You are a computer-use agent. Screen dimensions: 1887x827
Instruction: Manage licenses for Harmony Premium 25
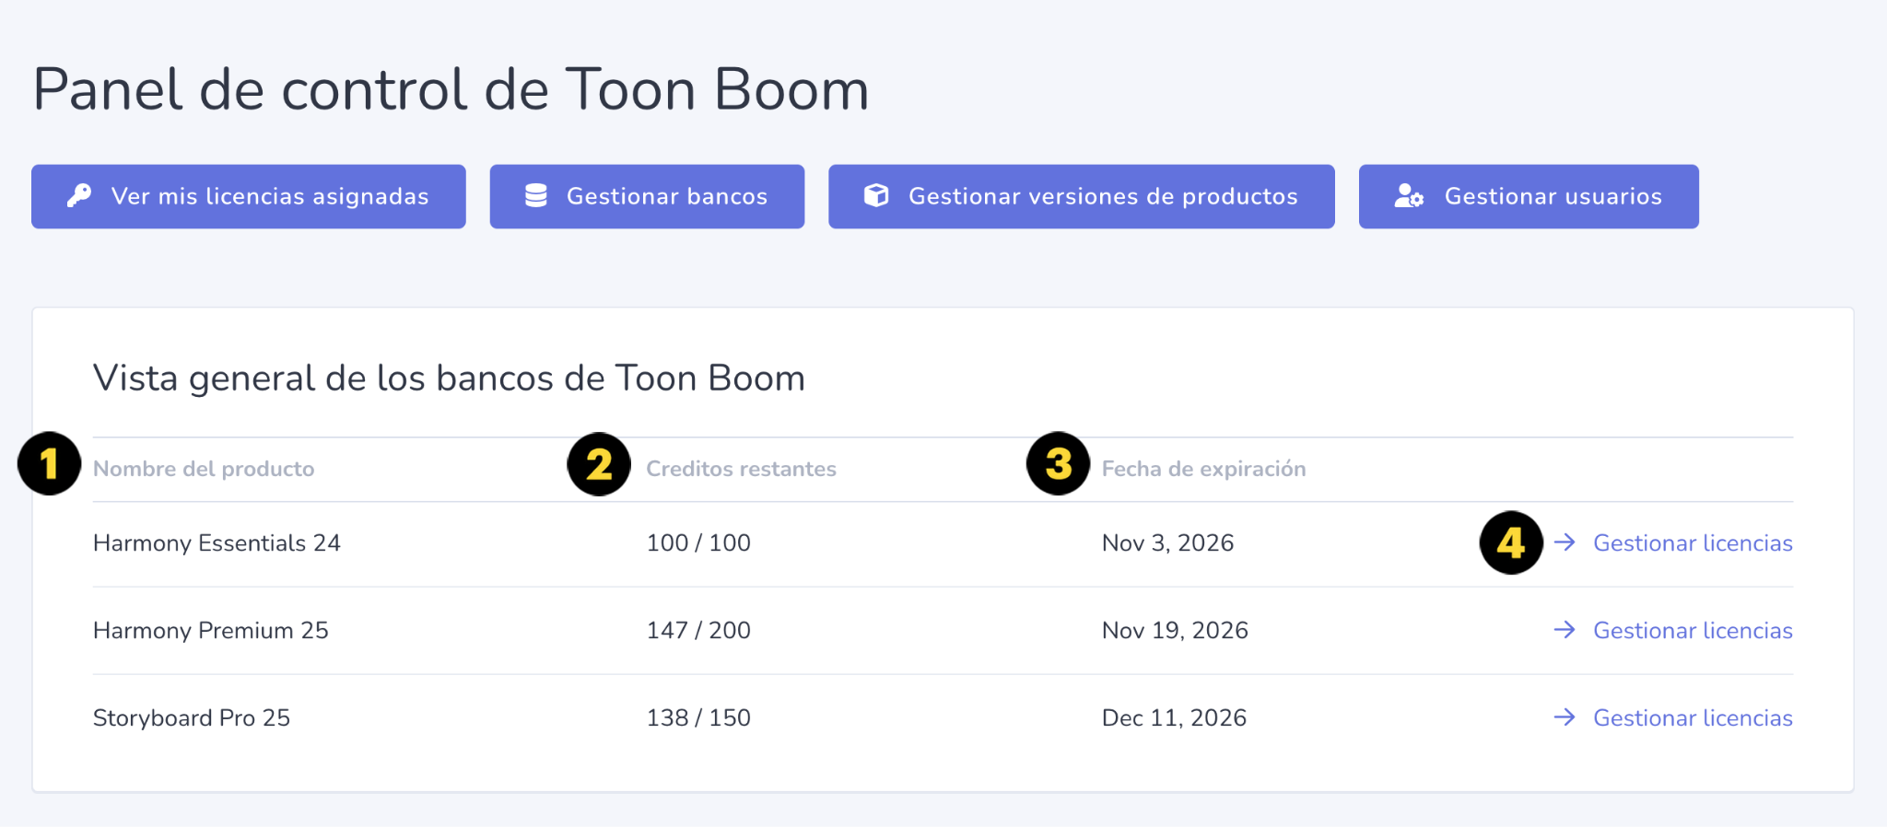point(1693,631)
